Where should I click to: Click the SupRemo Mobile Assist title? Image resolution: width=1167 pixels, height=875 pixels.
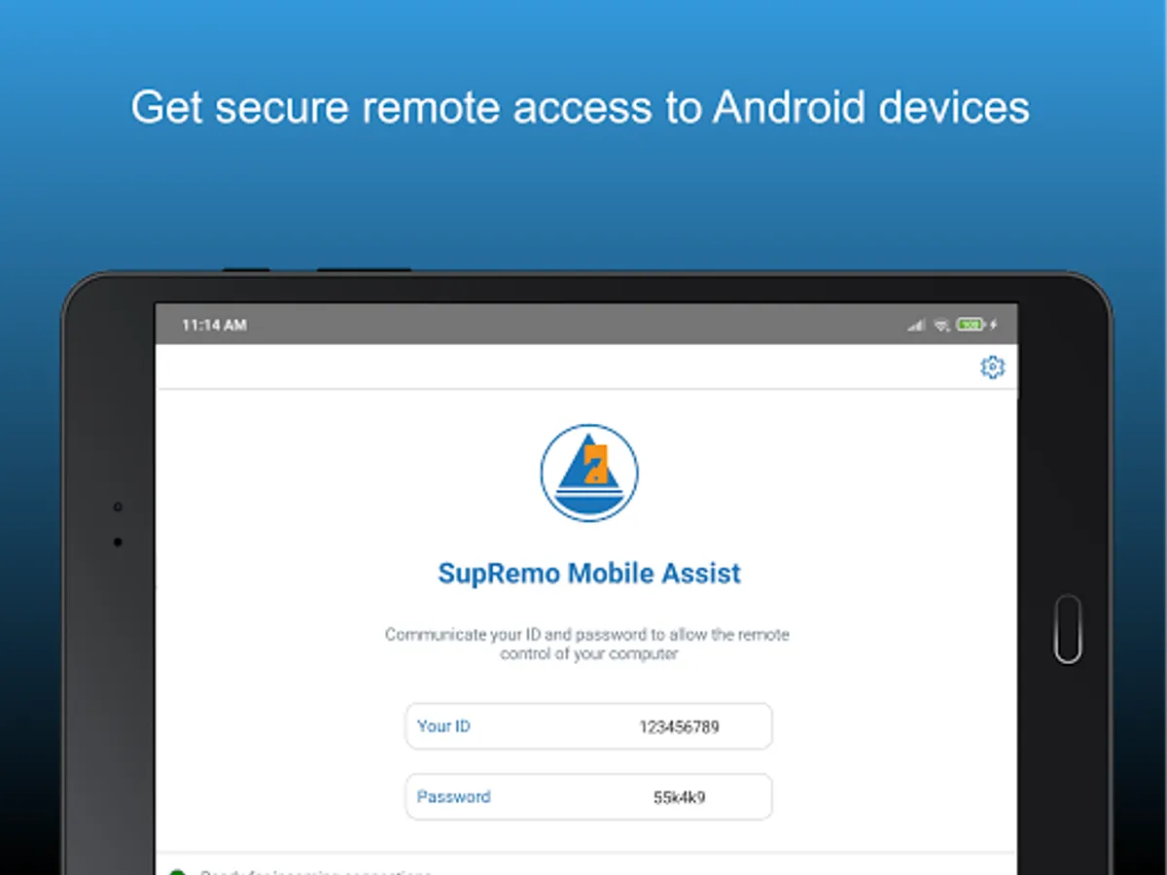click(x=589, y=573)
